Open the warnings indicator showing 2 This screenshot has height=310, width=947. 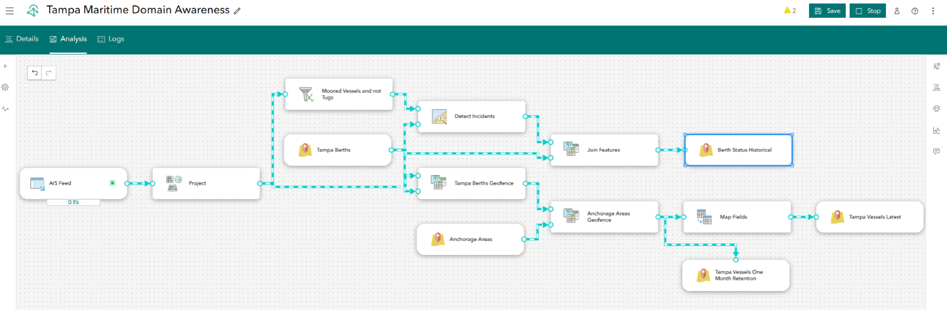pyautogui.click(x=790, y=11)
